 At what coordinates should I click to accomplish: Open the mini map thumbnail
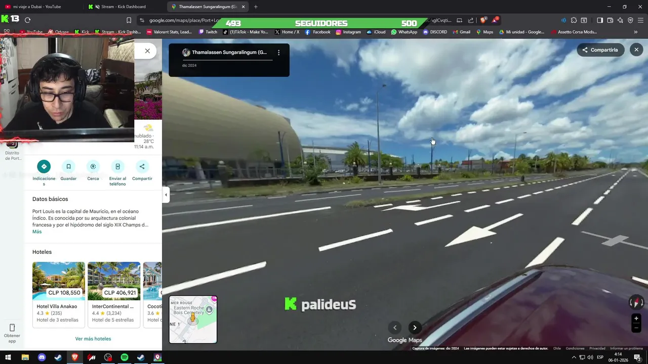tap(193, 320)
